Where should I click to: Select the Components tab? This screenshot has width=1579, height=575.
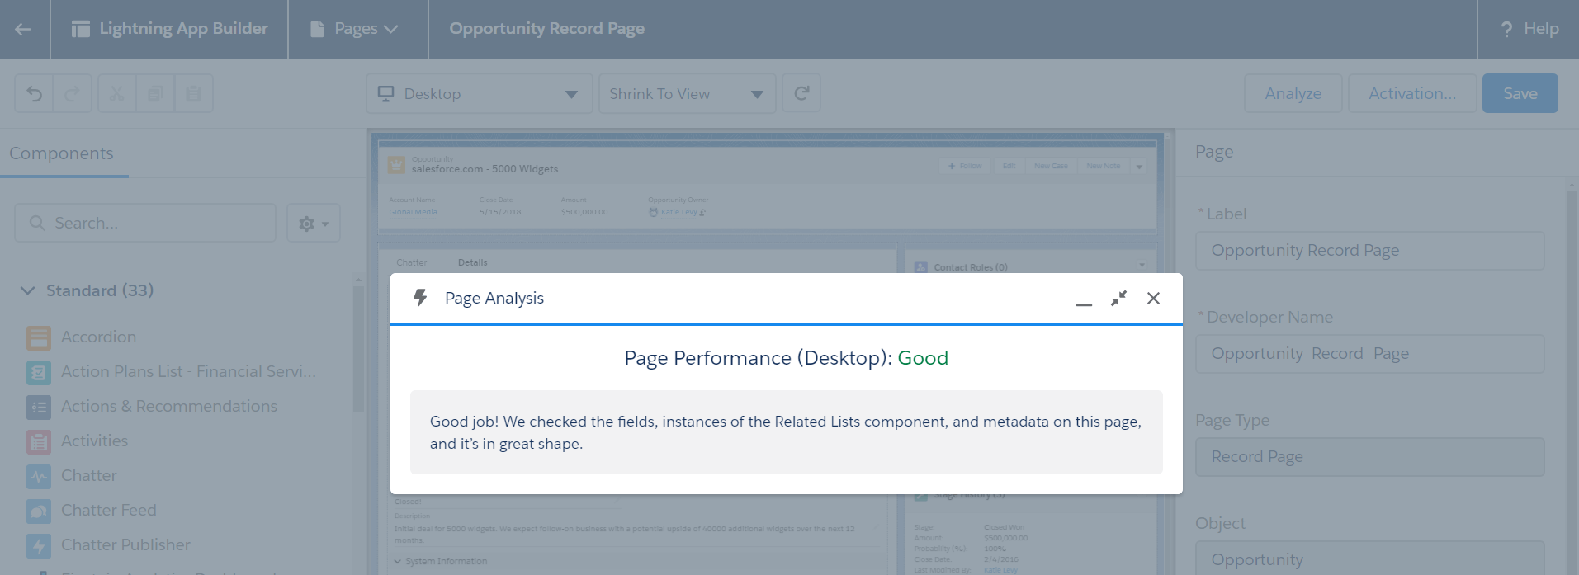click(62, 153)
